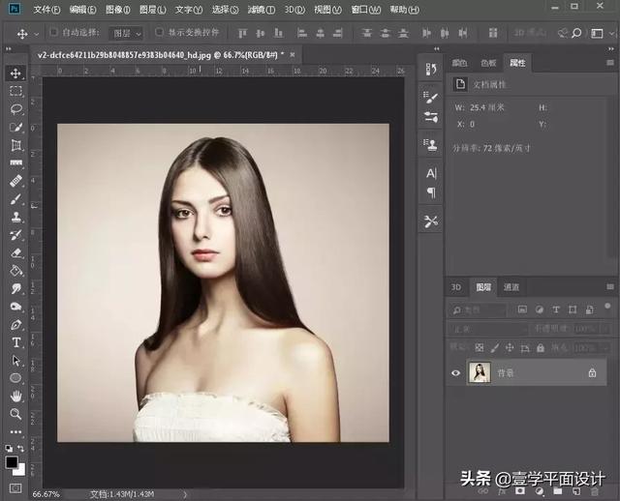Hide the 背景 layer with eye icon

[455, 372]
